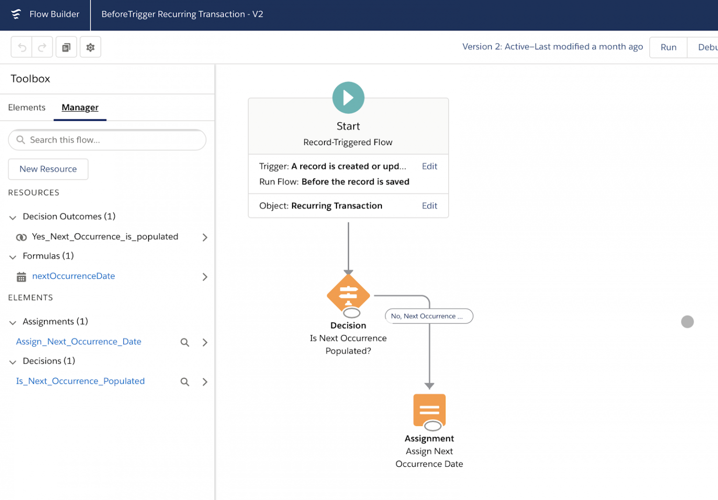Screen dimensions: 718x500
Task: Click the magnifier icon in search field
Action: [x=21, y=140]
